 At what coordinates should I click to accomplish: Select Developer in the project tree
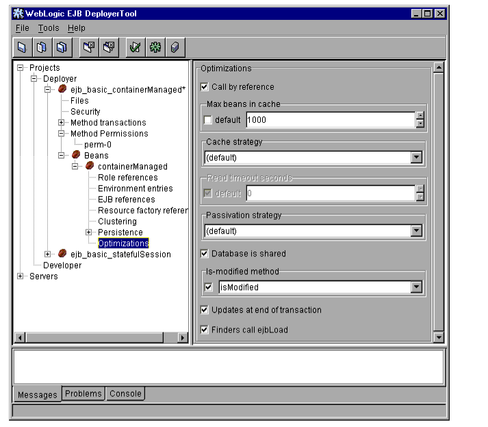tap(62, 265)
